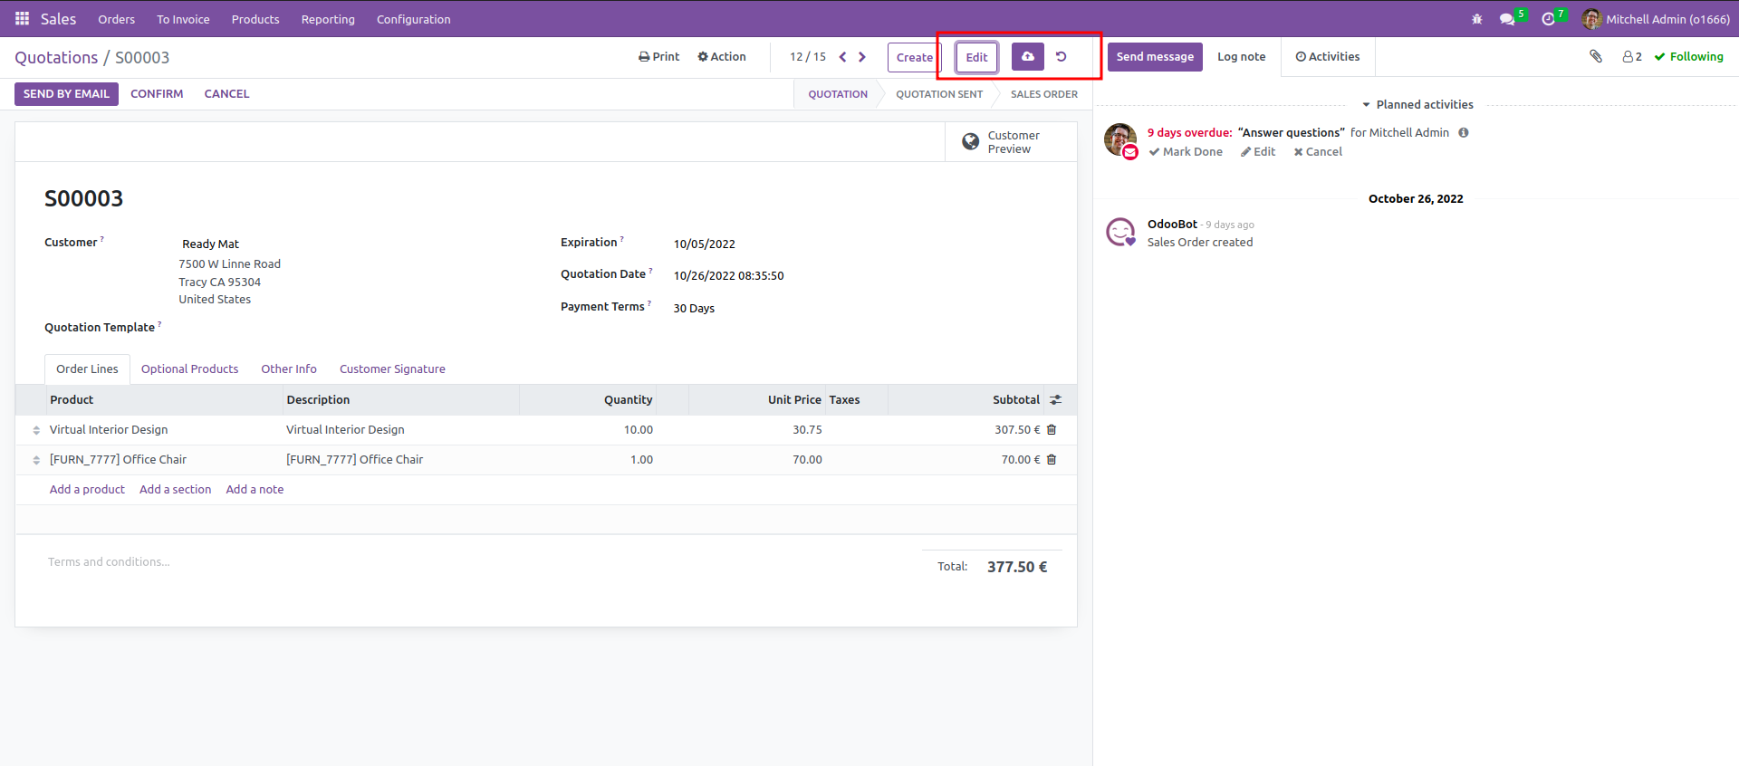The image size is (1739, 766).
Task: Open the conversations chat icon
Action: point(1507,19)
